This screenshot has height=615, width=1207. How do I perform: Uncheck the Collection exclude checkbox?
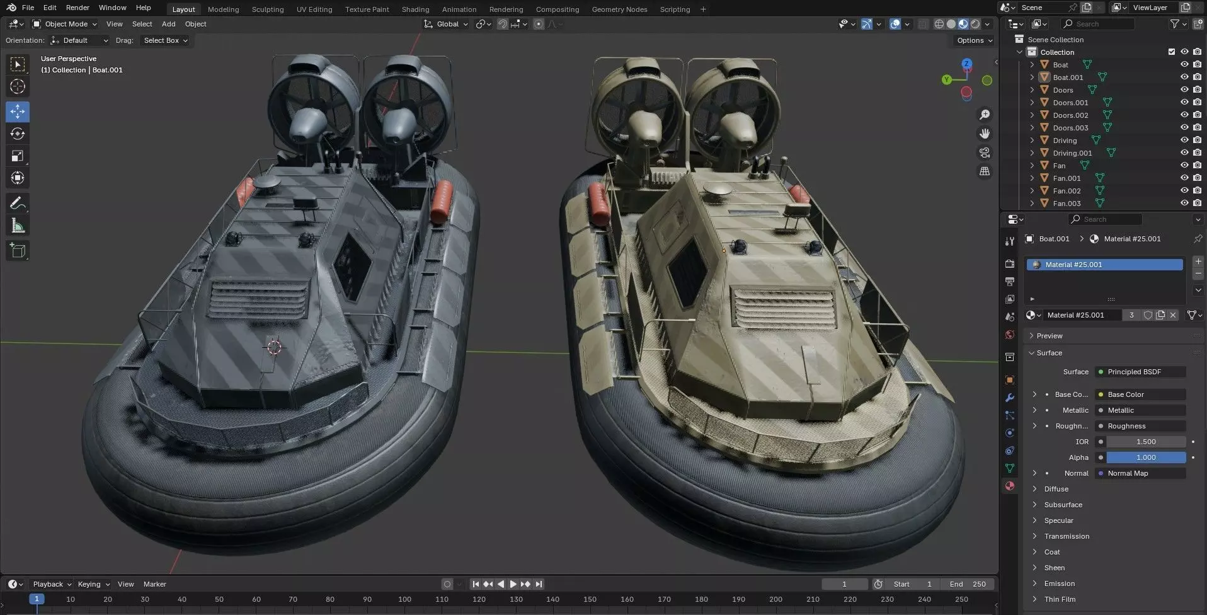[1172, 52]
